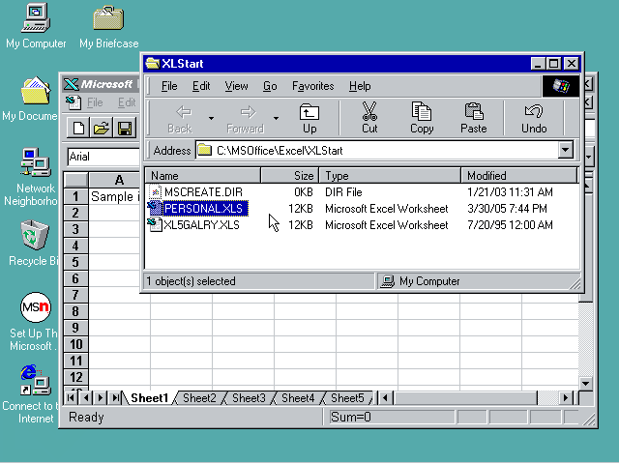Expand the Address bar dropdown
Screen dimensions: 619x464
pos(565,151)
